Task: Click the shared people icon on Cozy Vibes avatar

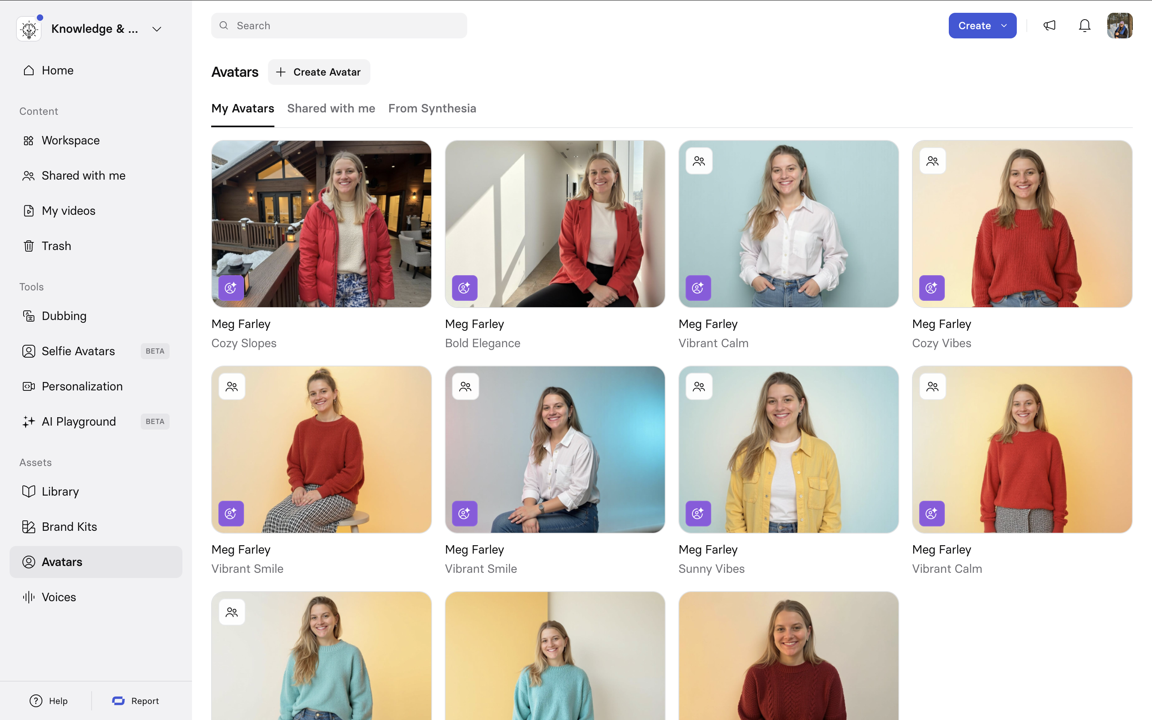Action: (x=932, y=162)
